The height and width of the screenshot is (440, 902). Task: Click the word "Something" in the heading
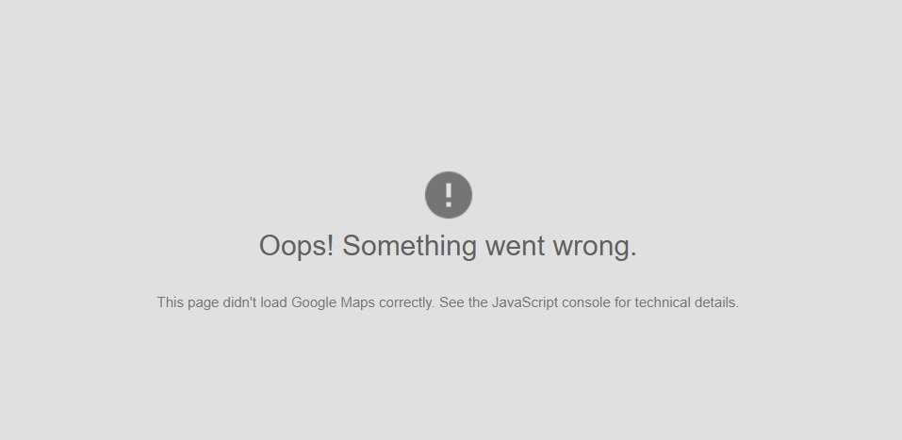click(x=410, y=246)
